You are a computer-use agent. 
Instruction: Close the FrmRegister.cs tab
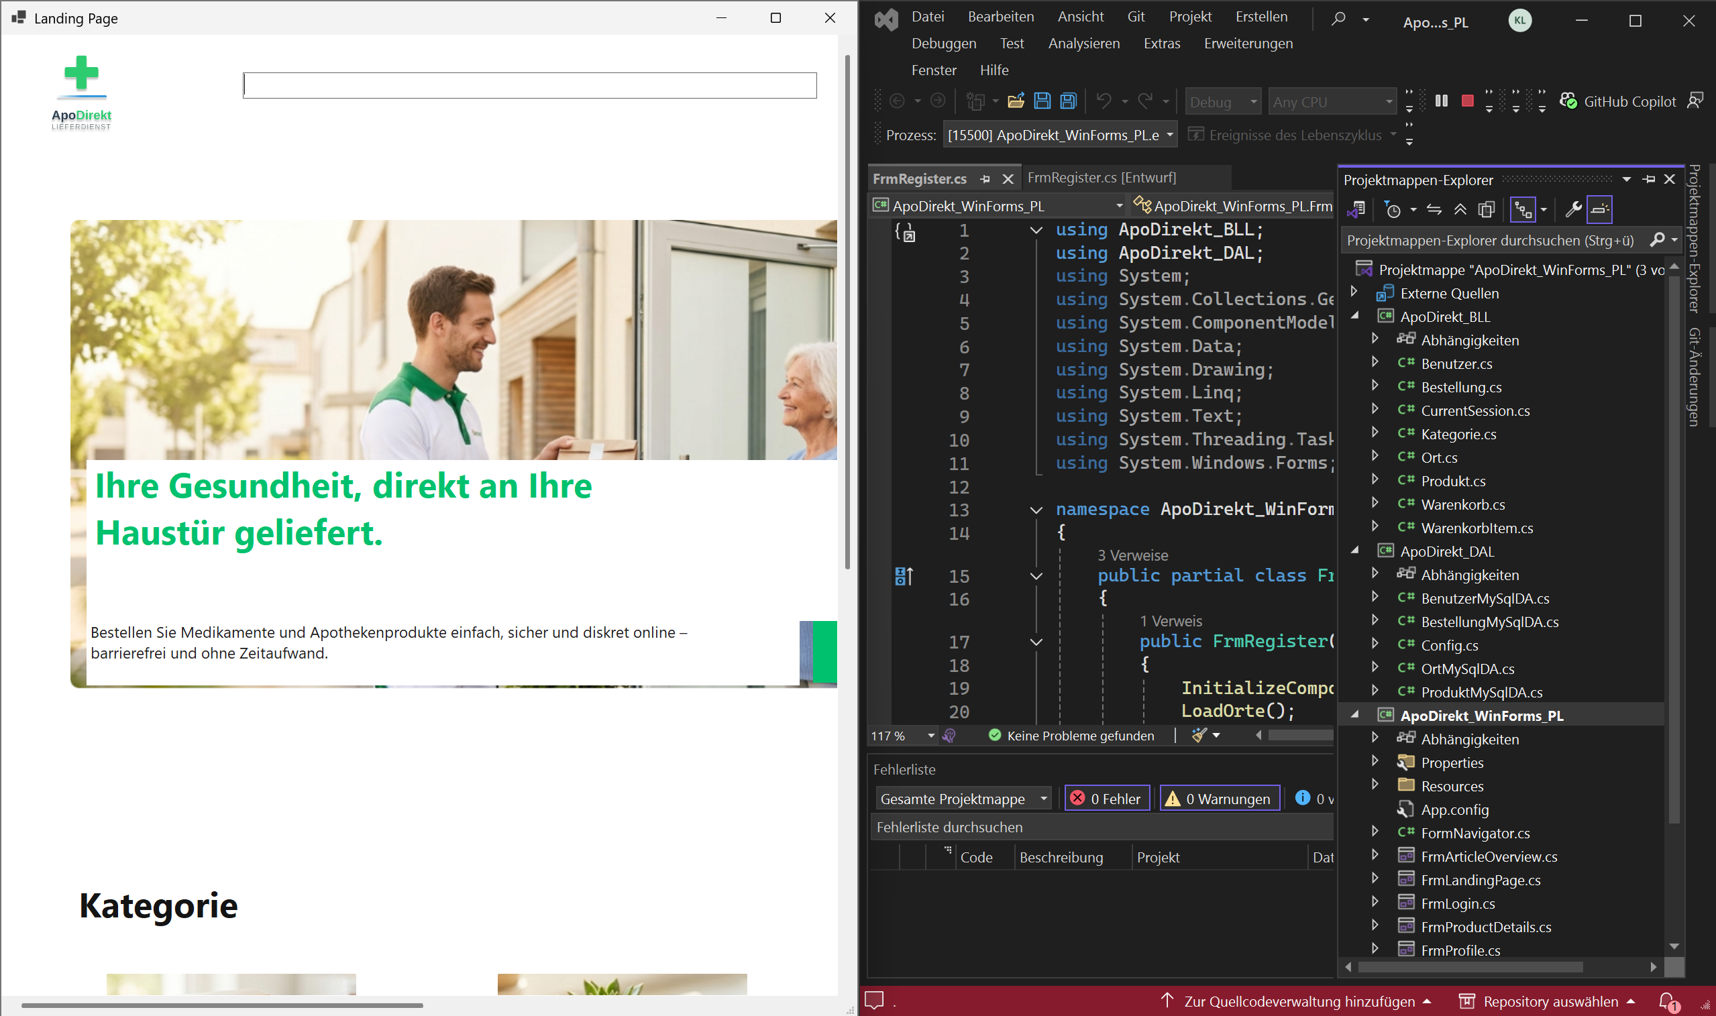click(1008, 179)
